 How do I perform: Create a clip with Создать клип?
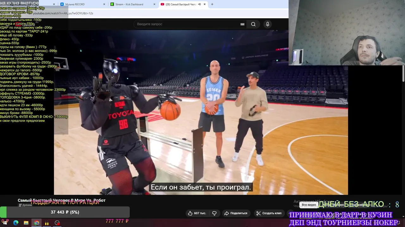coord(269,213)
